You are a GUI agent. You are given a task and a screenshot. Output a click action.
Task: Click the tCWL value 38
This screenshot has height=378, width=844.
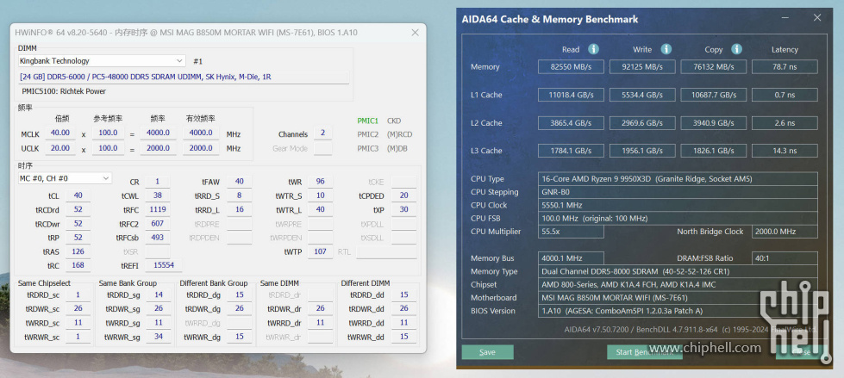pyautogui.click(x=157, y=195)
